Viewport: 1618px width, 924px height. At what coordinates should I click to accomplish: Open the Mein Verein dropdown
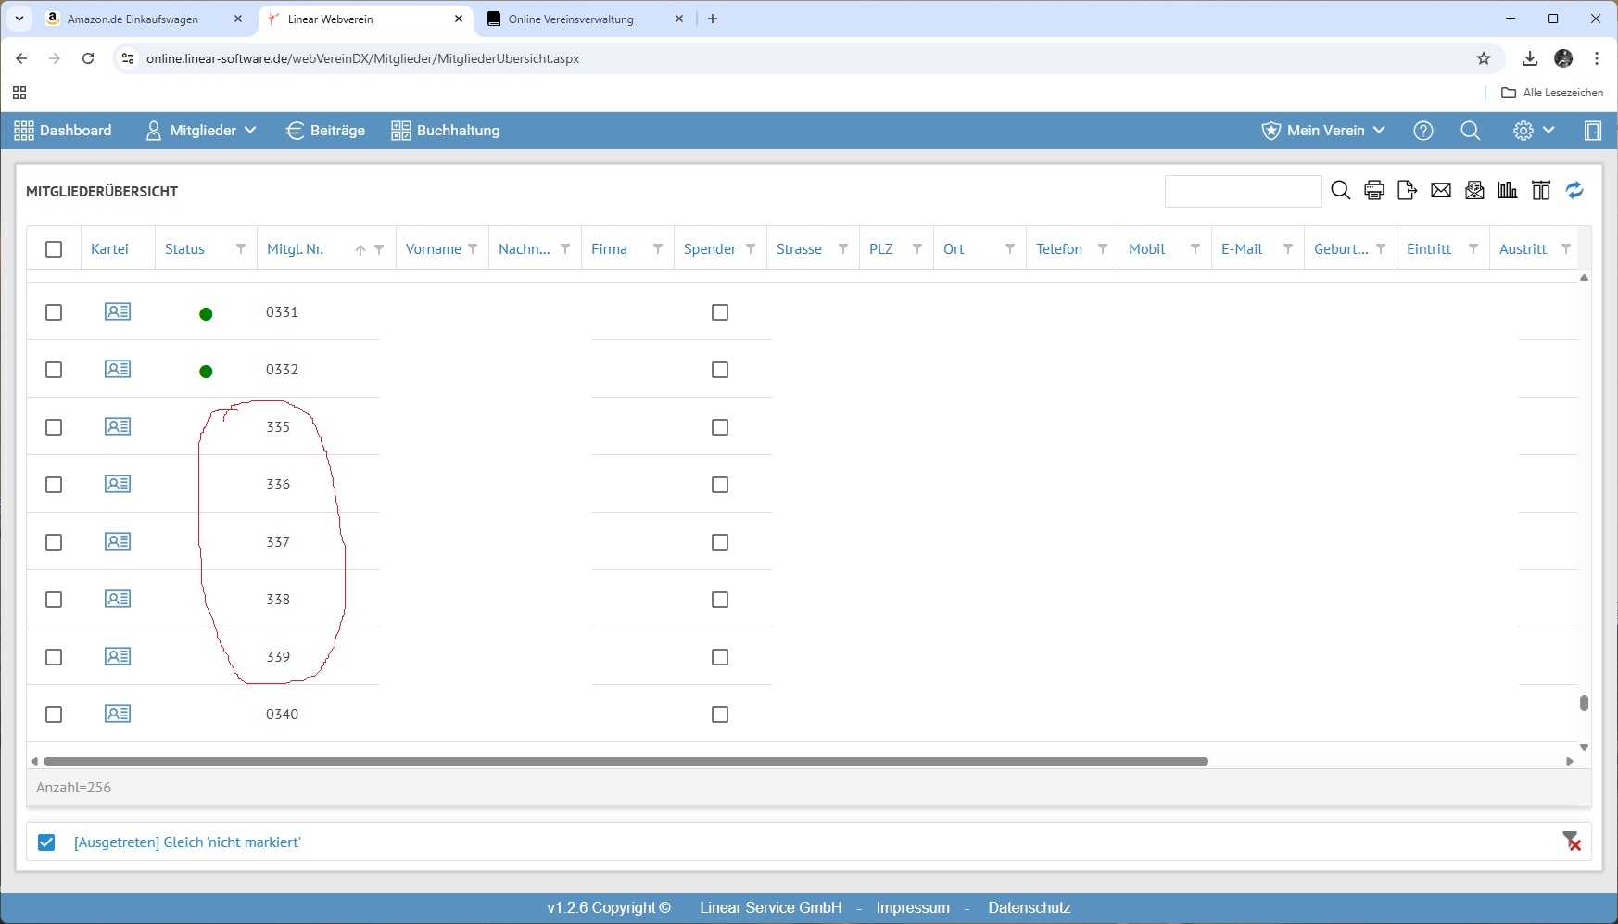(1323, 131)
